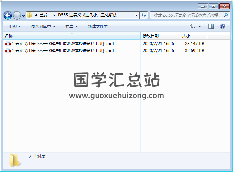Open the recent locations dropdown arrow
The image size is (233, 172).
23,15
